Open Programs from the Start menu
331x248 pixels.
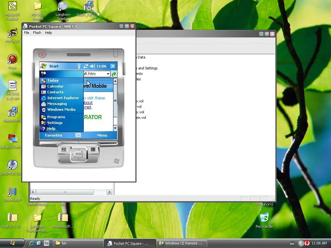point(61,117)
